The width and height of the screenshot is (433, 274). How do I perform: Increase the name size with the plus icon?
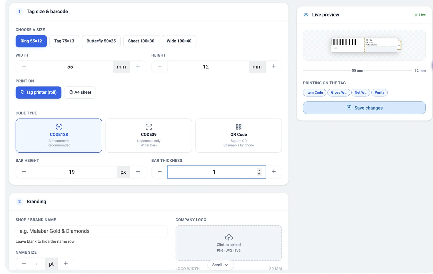[x=66, y=264]
